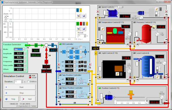Increase the Period spinner value
Screen dimensions: 172x110
85,35
